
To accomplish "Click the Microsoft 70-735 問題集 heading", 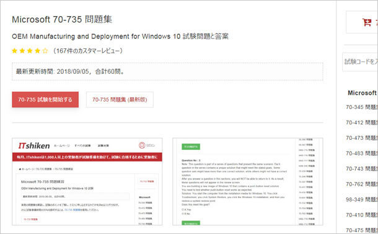I will [x=62, y=20].
